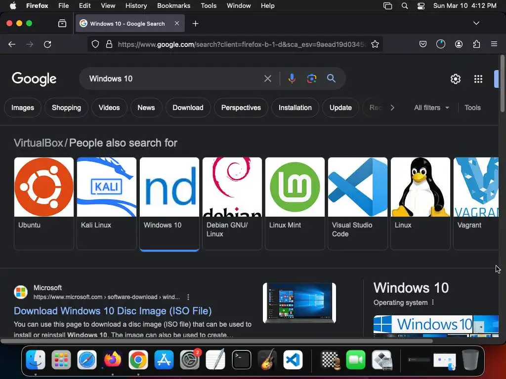Filter results by Images
This screenshot has width=506, height=379.
[23, 108]
